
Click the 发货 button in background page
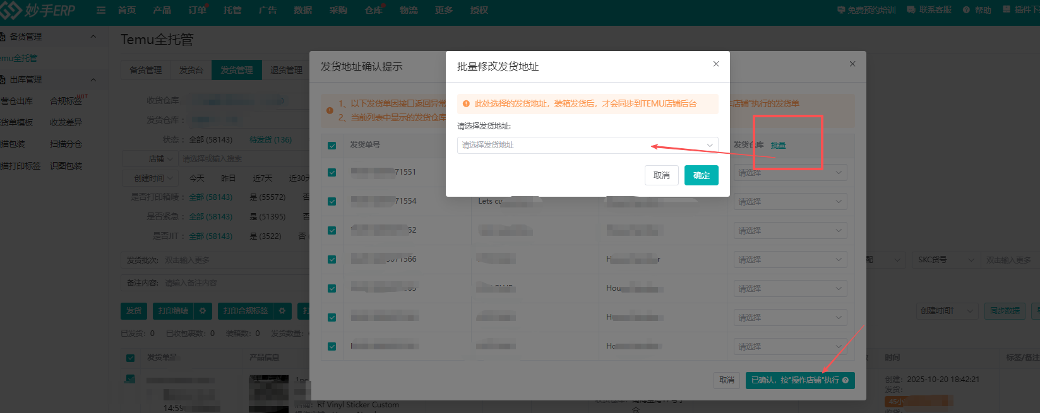point(134,311)
